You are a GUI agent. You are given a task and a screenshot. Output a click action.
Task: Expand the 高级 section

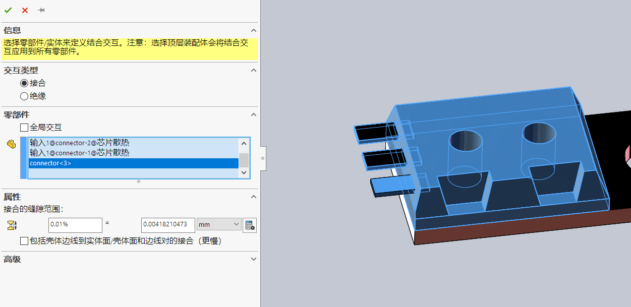click(x=254, y=259)
